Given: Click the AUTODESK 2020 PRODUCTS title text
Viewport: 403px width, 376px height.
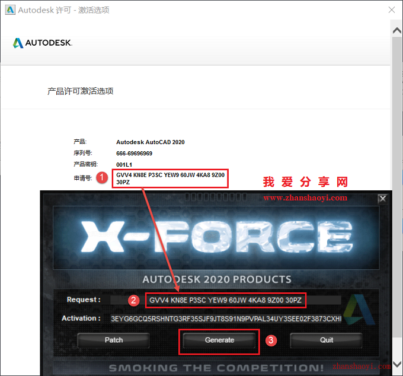Looking at the screenshot, I should (x=217, y=279).
